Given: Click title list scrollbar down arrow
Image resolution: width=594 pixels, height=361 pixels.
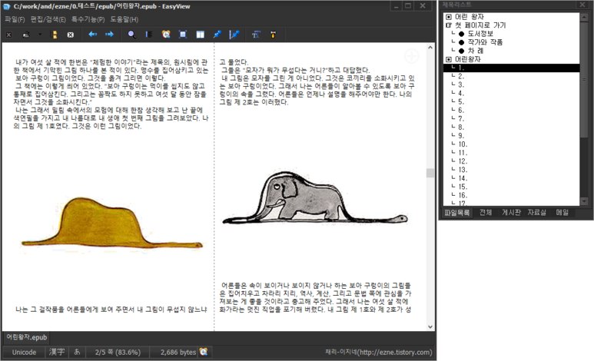Looking at the screenshot, I should (584, 201).
